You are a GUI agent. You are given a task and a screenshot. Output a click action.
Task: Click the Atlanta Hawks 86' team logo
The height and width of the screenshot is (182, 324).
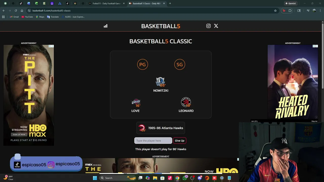(142, 128)
